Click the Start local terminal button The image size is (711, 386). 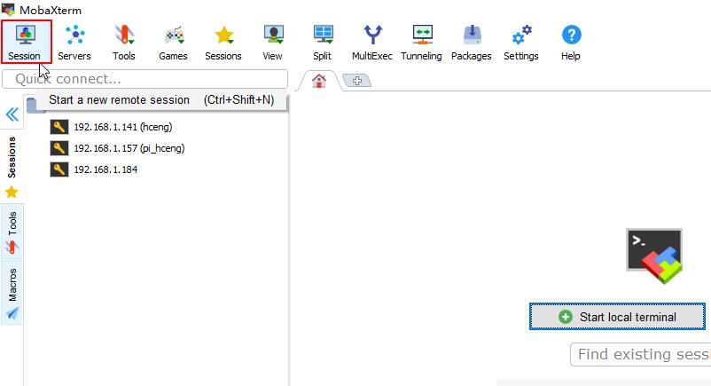pyautogui.click(x=617, y=317)
